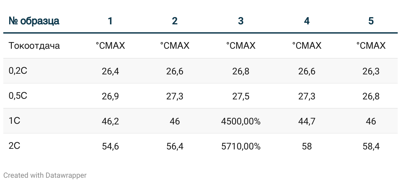Click the 0,5C row label
The image size is (401, 183).
18,95
